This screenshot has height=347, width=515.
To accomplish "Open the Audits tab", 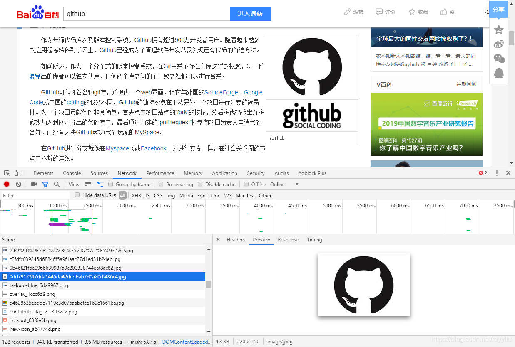I will (x=281, y=173).
